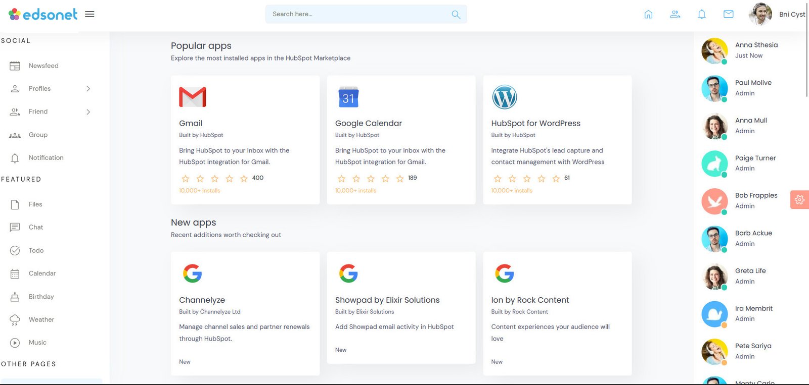The width and height of the screenshot is (809, 385).
Task: Open the friends icon in header
Action: click(675, 14)
